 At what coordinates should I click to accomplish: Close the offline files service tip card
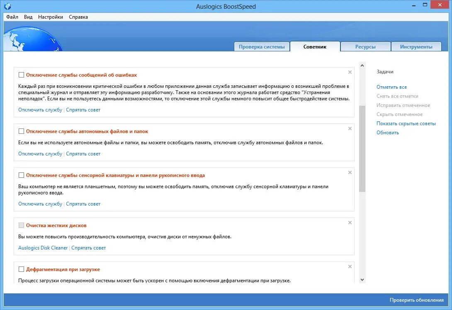click(x=350, y=128)
